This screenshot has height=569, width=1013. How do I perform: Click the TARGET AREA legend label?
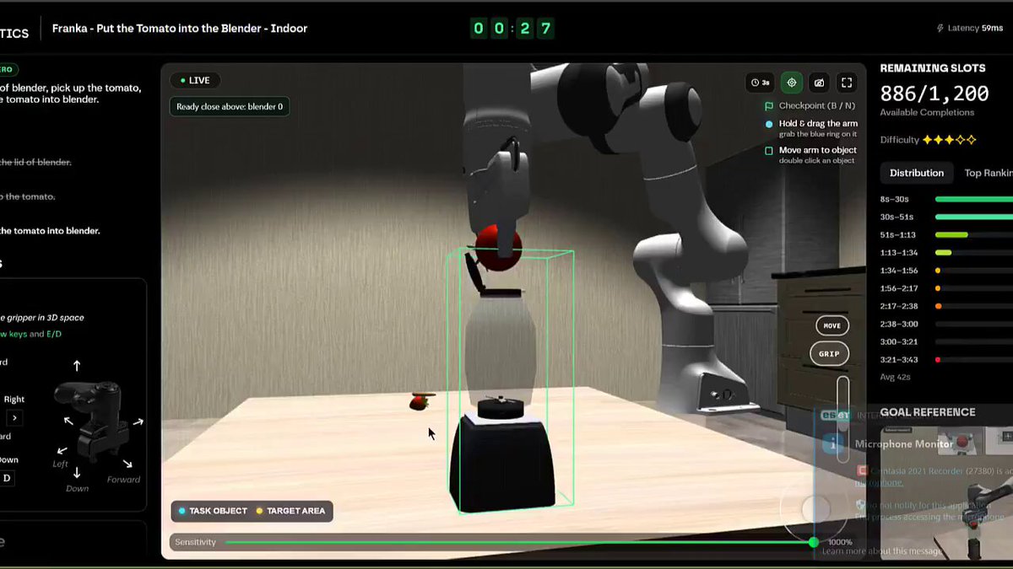[291, 511]
